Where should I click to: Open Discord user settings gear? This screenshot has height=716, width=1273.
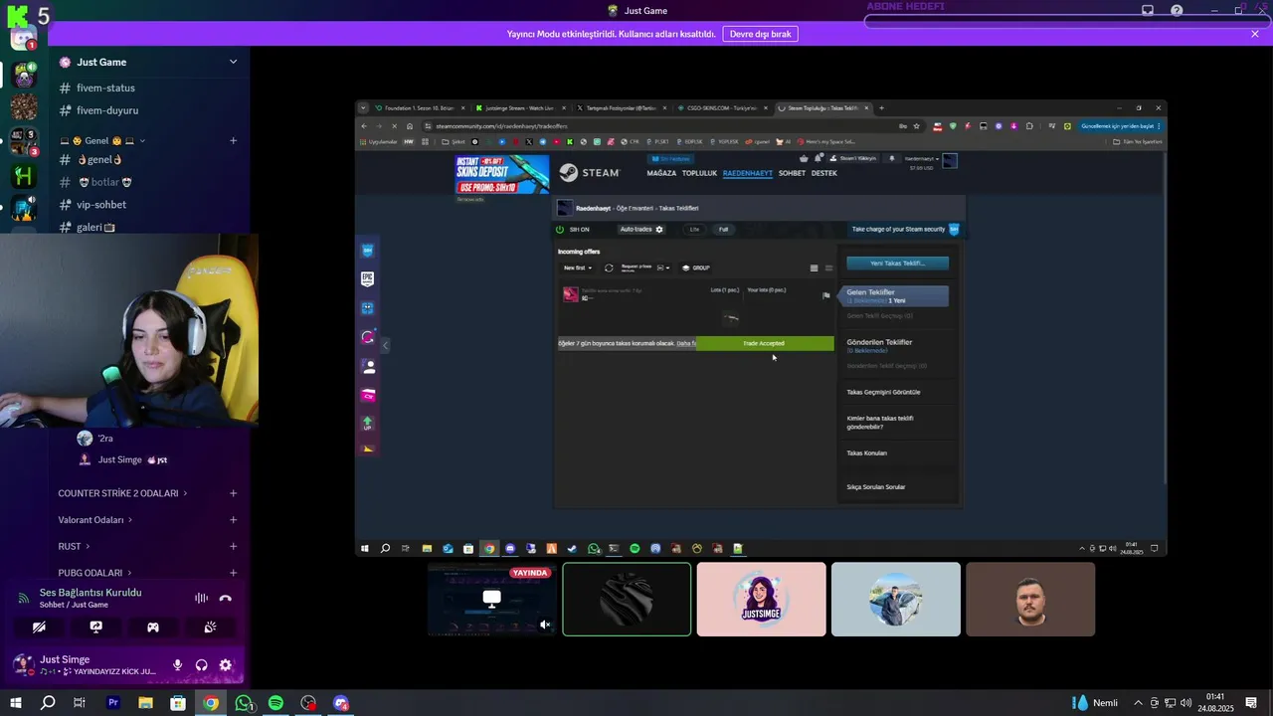(x=226, y=665)
